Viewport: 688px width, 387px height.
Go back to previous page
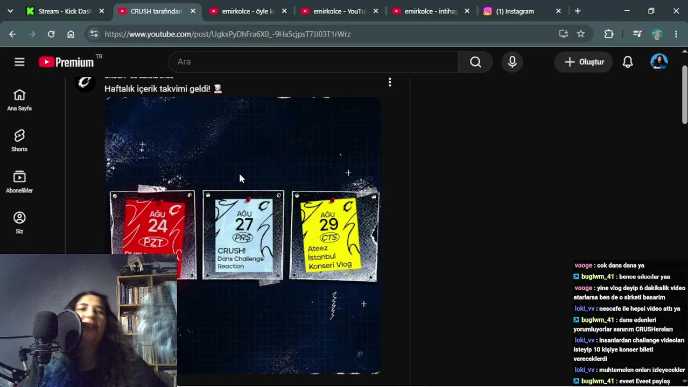coord(12,34)
